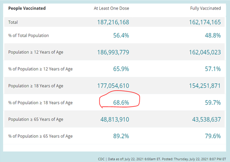Click total at least one dose 187,216,168
The height and width of the screenshot is (162, 230).
click(113, 22)
